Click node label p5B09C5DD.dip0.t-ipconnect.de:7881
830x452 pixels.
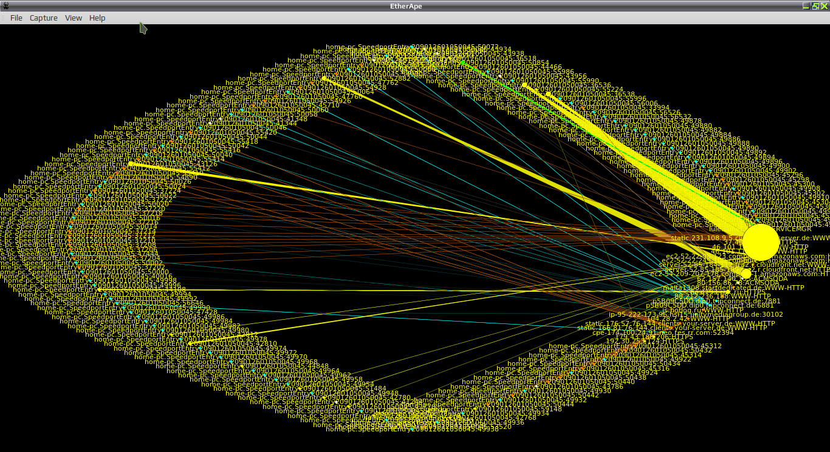716,300
